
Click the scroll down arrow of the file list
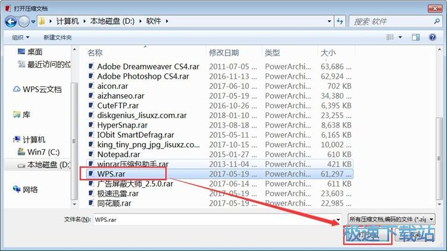[x=439, y=204]
